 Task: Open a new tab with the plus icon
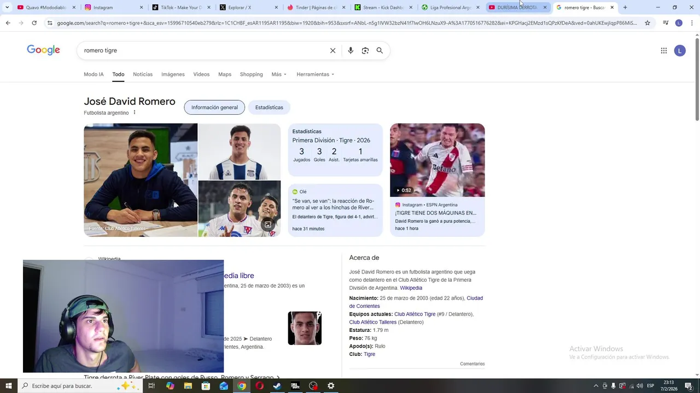tap(625, 8)
